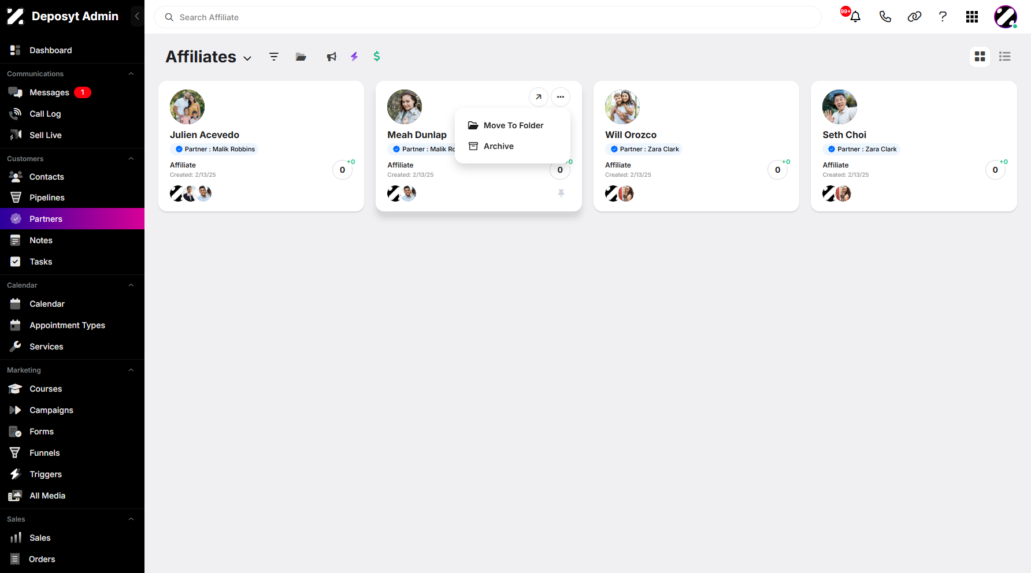
Task: Click the megaphone announcement icon
Action: tap(331, 57)
